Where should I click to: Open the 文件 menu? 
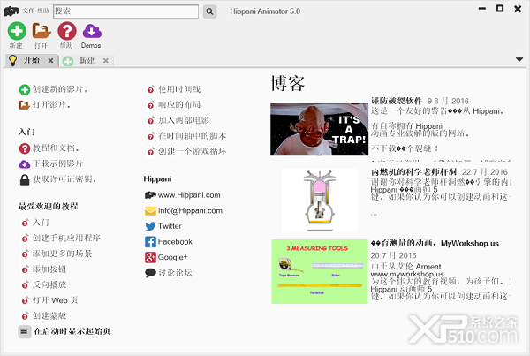pyautogui.click(x=28, y=11)
